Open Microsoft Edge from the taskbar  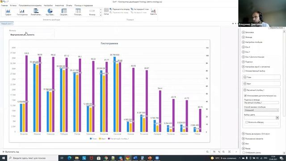coord(70,158)
